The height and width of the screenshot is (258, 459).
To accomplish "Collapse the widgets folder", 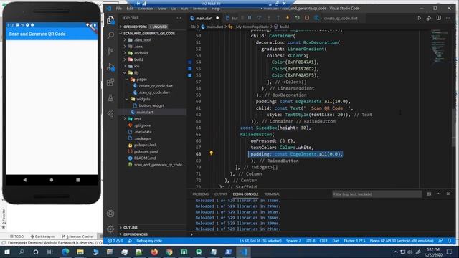I will point(143,99).
